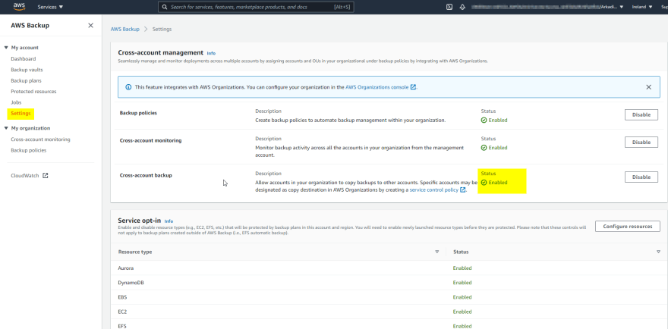Click the AWS logo home icon
668x329 pixels.
[x=19, y=6]
